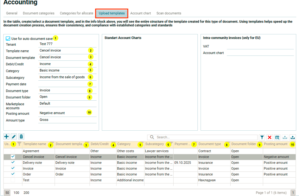The width and height of the screenshot is (299, 196).
Task: Open the Template name column filter
Action: click(52, 143)
